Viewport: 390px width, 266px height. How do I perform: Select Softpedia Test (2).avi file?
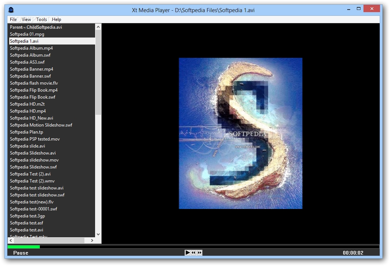click(52, 174)
